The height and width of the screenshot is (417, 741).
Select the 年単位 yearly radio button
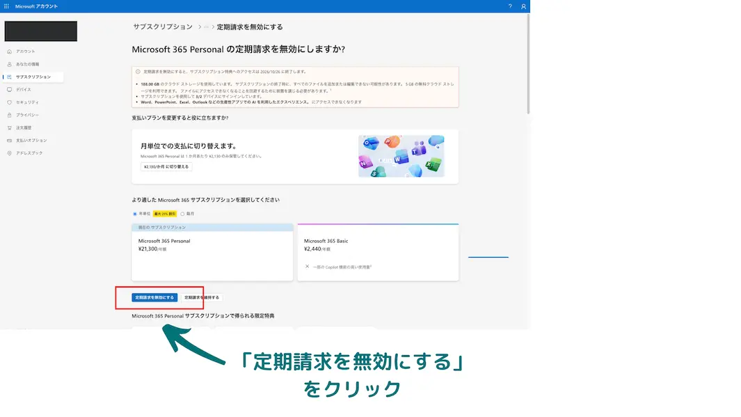click(x=135, y=214)
